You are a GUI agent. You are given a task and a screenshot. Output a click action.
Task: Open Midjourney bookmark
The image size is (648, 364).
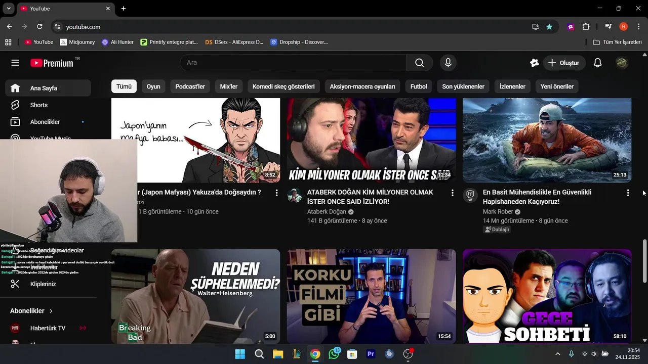coord(77,42)
